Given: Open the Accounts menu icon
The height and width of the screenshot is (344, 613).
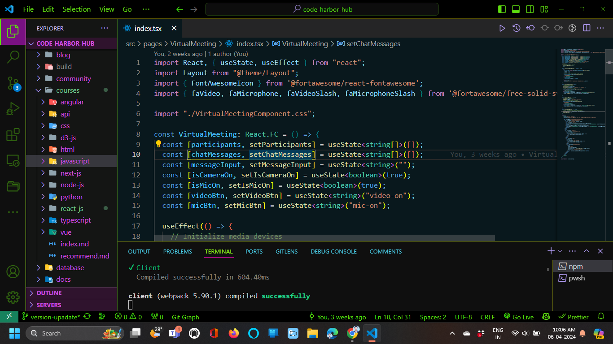Looking at the screenshot, I should pyautogui.click(x=13, y=271).
